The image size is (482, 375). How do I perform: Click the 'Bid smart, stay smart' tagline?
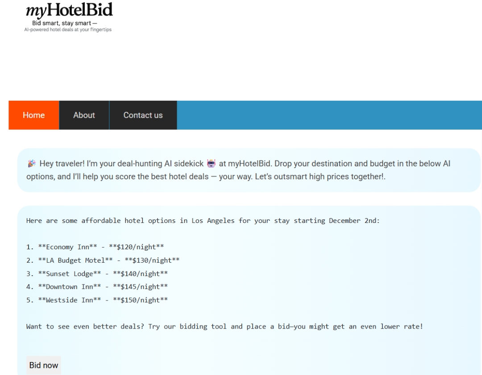(x=65, y=23)
